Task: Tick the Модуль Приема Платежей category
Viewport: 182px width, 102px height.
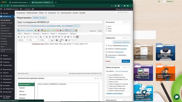Action: pos(107,77)
